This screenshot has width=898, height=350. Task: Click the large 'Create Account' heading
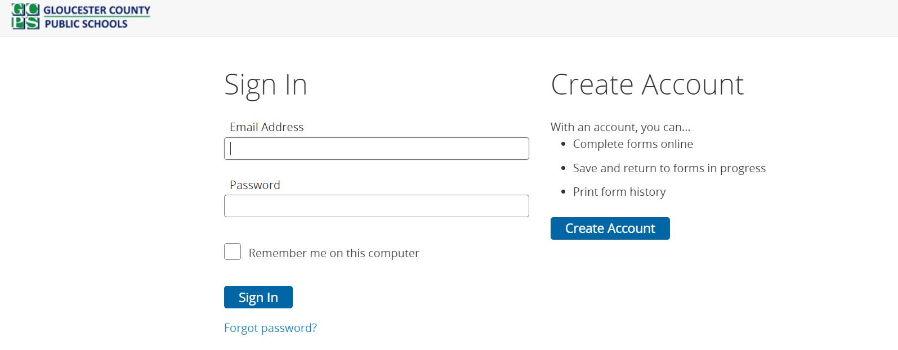[x=647, y=84]
